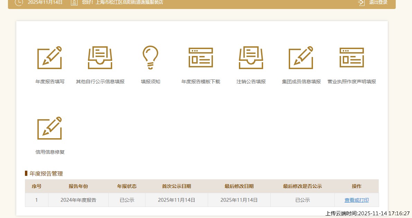Select the 年度报告模板下载 template icon

(201, 58)
